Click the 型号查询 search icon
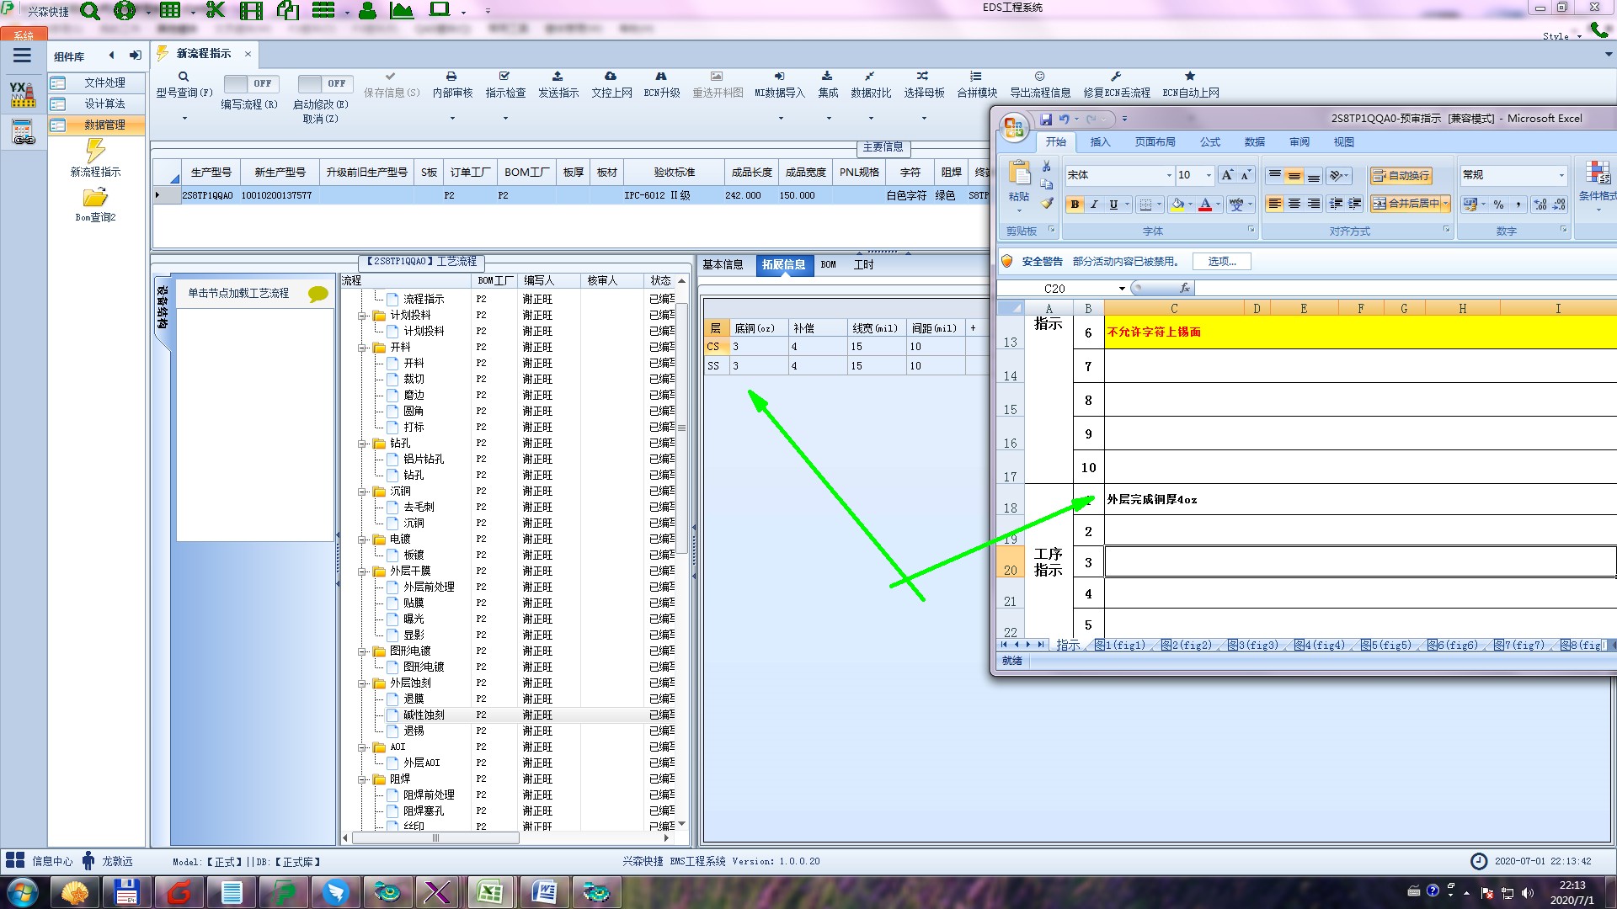 (x=184, y=77)
